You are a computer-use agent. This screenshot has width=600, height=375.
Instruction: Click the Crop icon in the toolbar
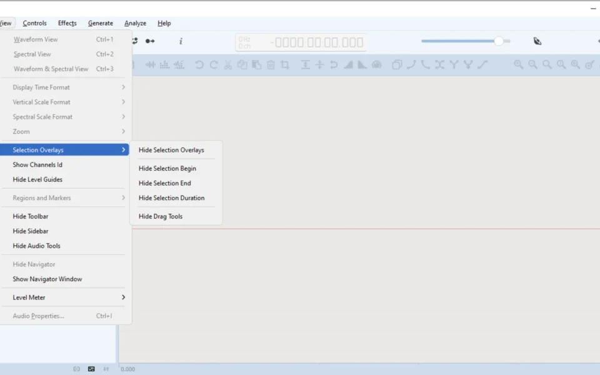point(285,64)
